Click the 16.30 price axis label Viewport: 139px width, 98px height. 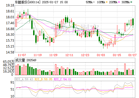point(10,35)
